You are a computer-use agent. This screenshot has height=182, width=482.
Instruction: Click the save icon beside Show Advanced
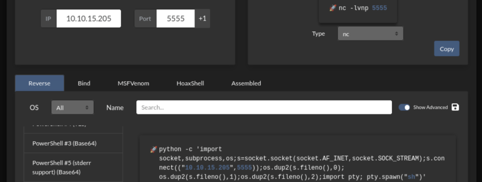[455, 107]
